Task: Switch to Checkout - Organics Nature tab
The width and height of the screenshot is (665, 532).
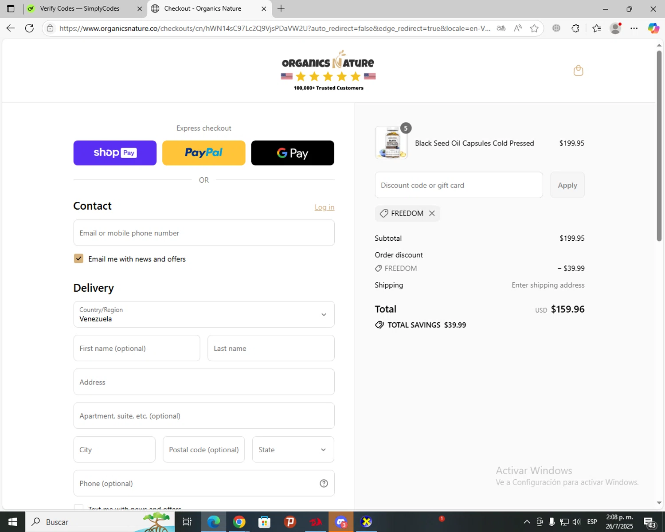Action: tap(203, 8)
